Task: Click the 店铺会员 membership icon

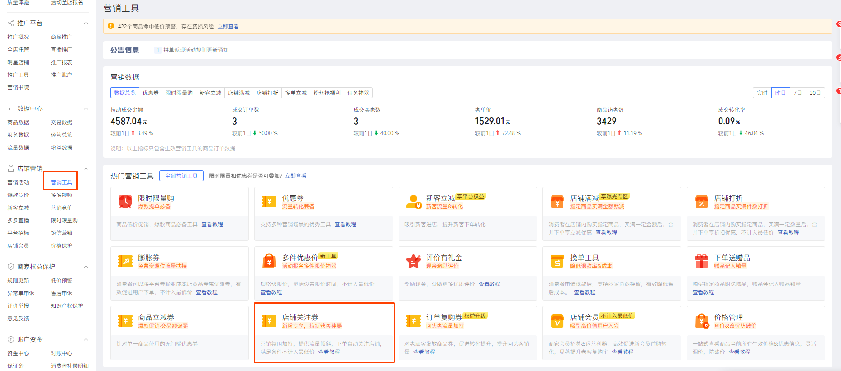Action: tap(557, 321)
